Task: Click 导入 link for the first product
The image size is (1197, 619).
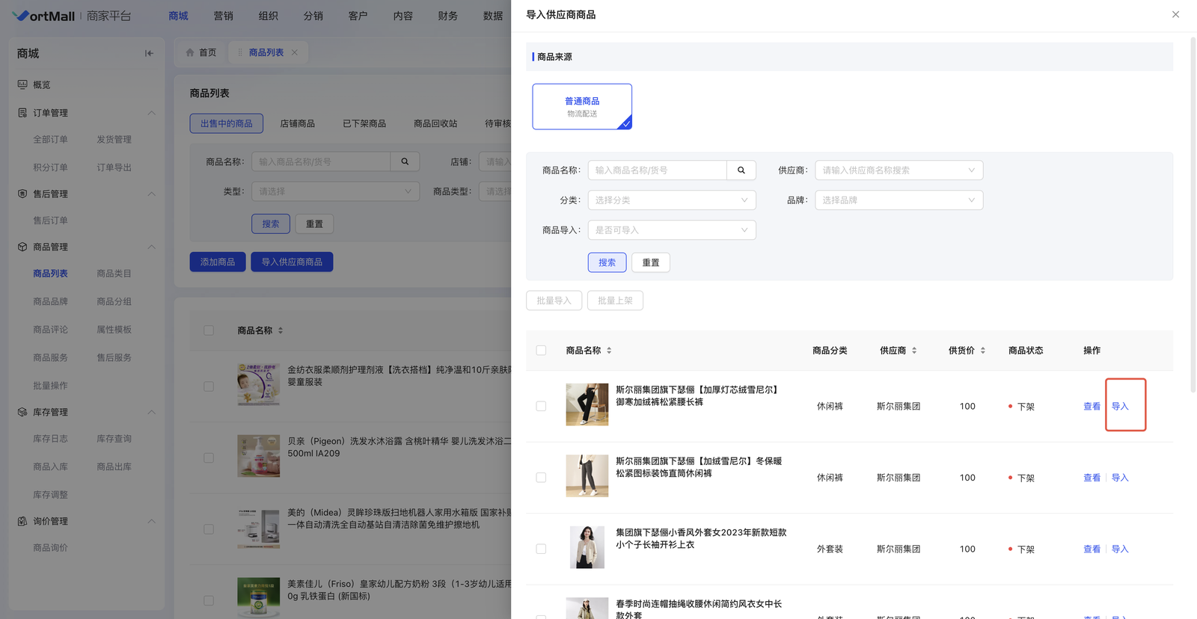Action: (x=1119, y=406)
